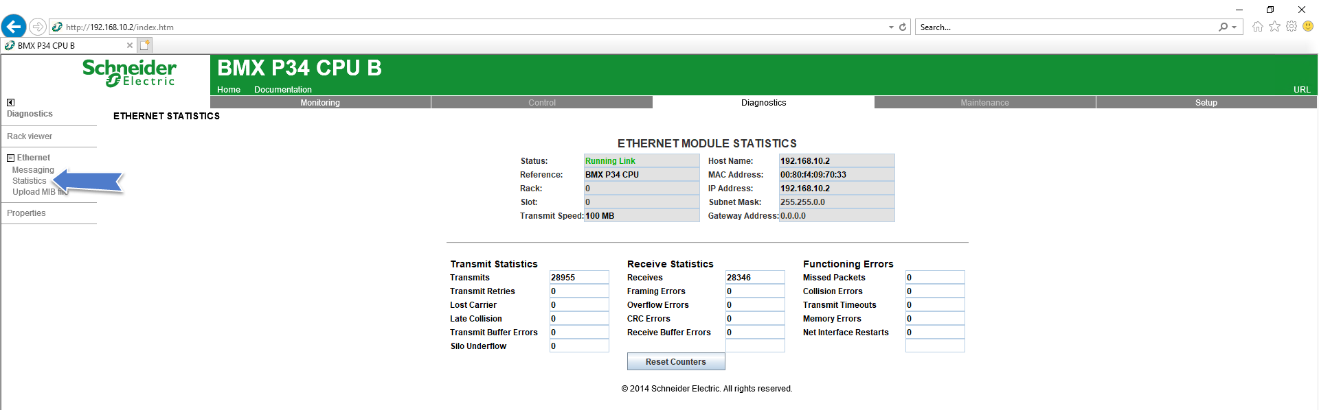Minimize the browser window
1319x410 pixels.
coord(1239,10)
